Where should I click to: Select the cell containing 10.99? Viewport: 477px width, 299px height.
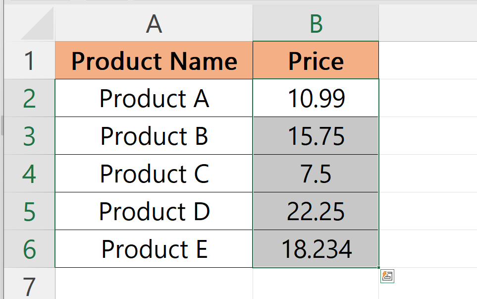point(316,98)
